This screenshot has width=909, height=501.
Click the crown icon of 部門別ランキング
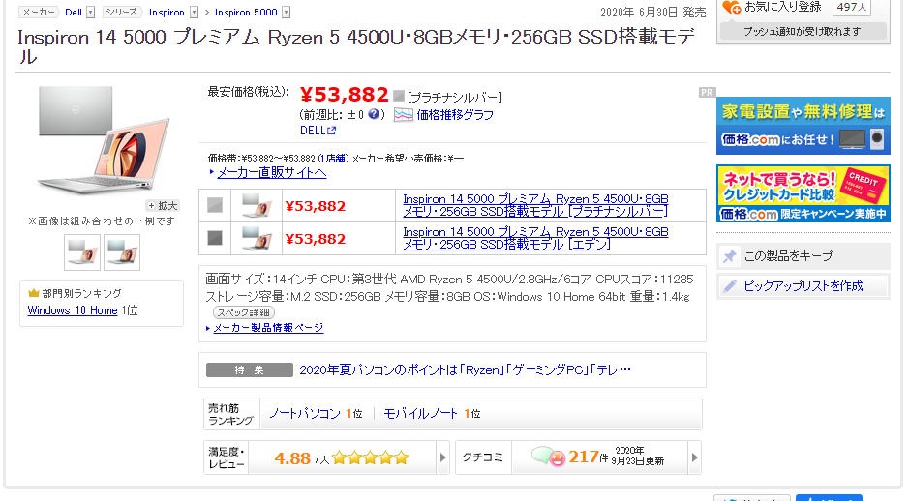coord(34,293)
